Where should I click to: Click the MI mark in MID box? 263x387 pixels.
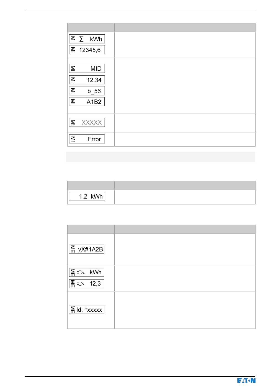(x=73, y=68)
